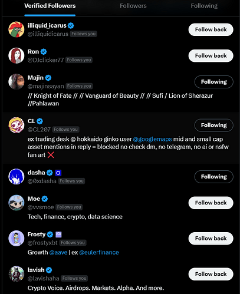The image size is (240, 294).
Task: Click Ron's red-haired avatar picture
Action: point(17,55)
